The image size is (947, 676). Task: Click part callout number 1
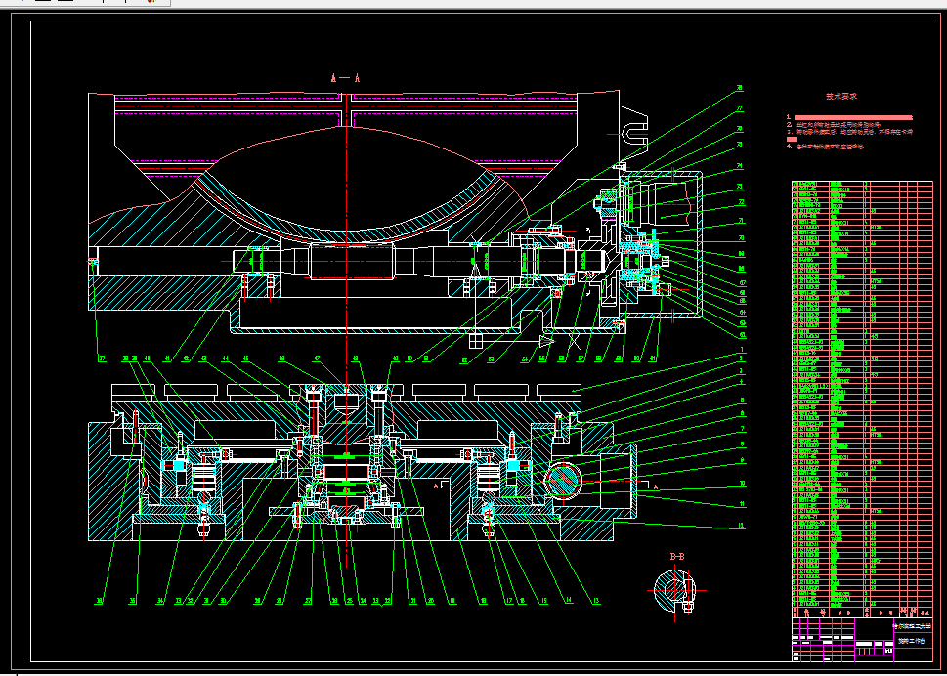pos(742,350)
